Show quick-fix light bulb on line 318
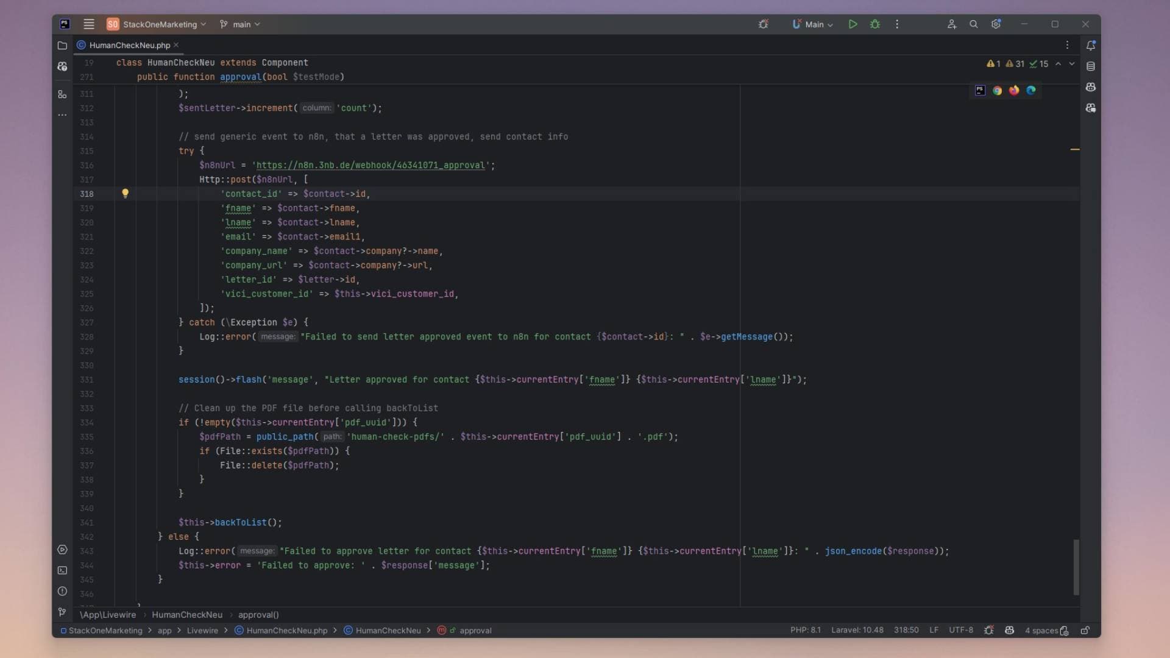 125,193
